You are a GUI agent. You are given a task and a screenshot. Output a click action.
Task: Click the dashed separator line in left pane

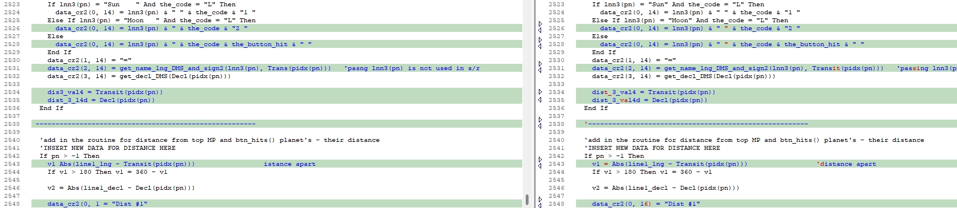(145, 124)
